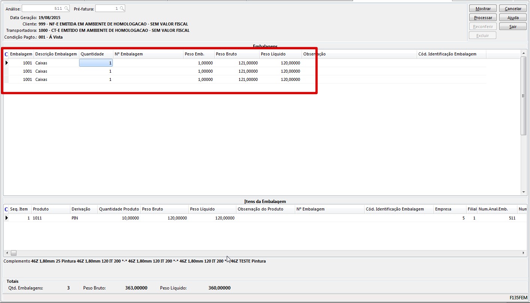Click the Sair button to exit
Image resolution: width=530 pixels, height=303 pixels.
coord(513,27)
